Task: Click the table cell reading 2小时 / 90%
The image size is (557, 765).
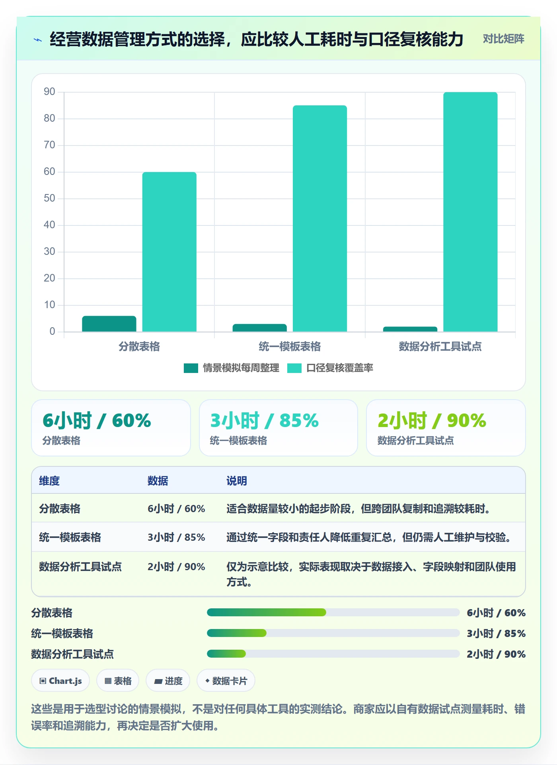Action: [176, 567]
